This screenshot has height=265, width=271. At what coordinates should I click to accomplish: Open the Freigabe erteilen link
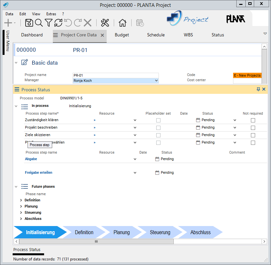coord(39,172)
